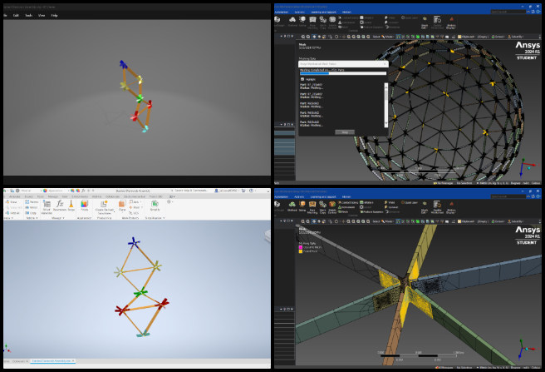Select the Method mesh control in lower Ansys window
Screen dimensions: 545x372
point(292,206)
